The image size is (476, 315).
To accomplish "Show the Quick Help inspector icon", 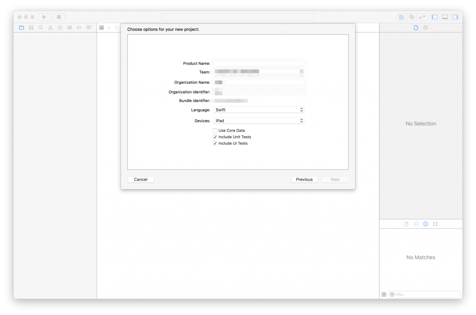I will [x=425, y=28].
